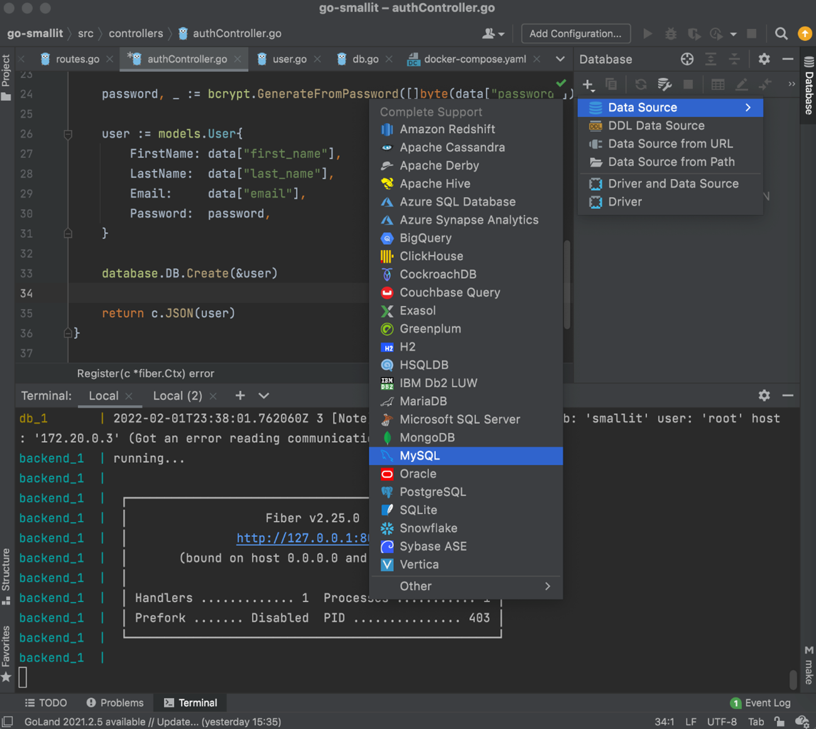Image resolution: width=816 pixels, height=729 pixels.
Task: Open terminal panel settings gear
Action: [764, 396]
